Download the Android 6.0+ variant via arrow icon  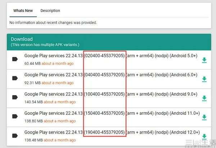[x=204, y=79]
